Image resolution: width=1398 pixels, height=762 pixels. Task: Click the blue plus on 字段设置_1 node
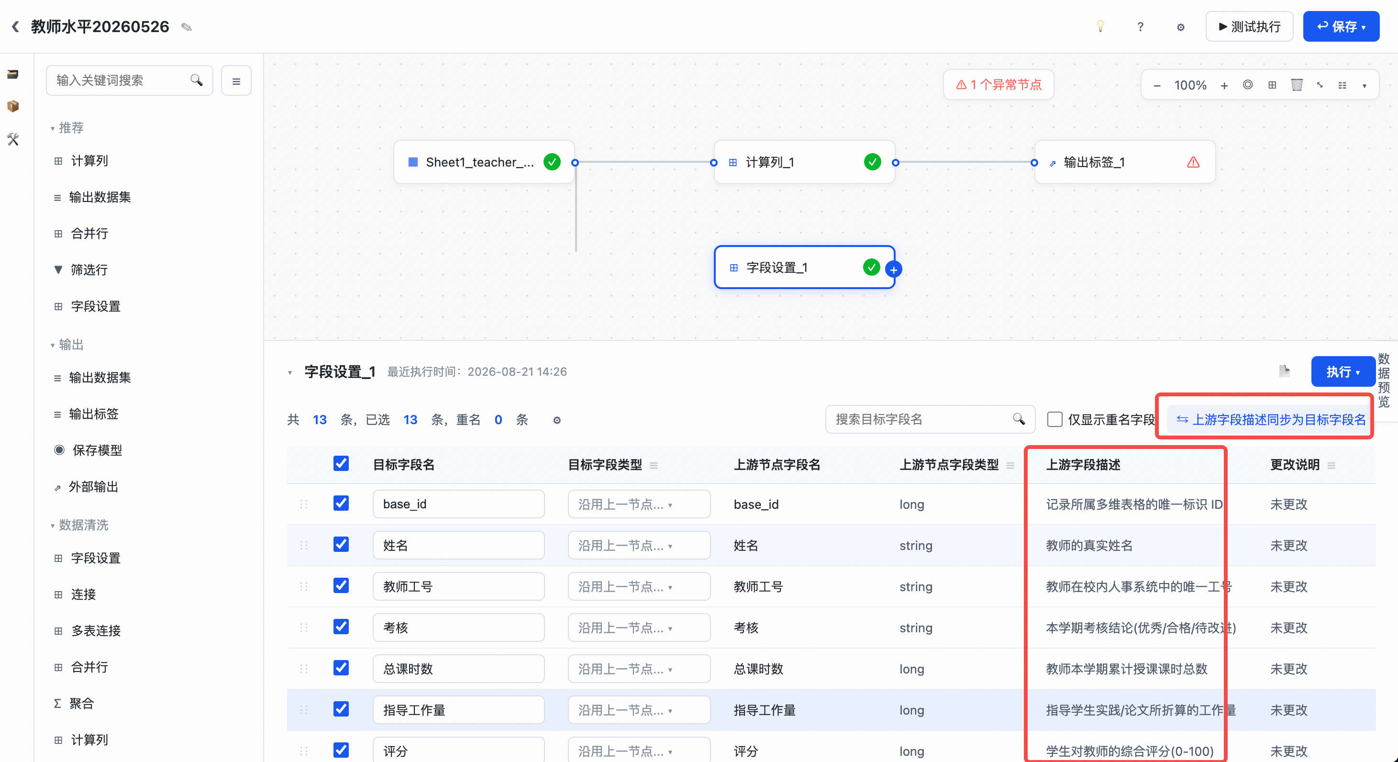[x=893, y=269]
